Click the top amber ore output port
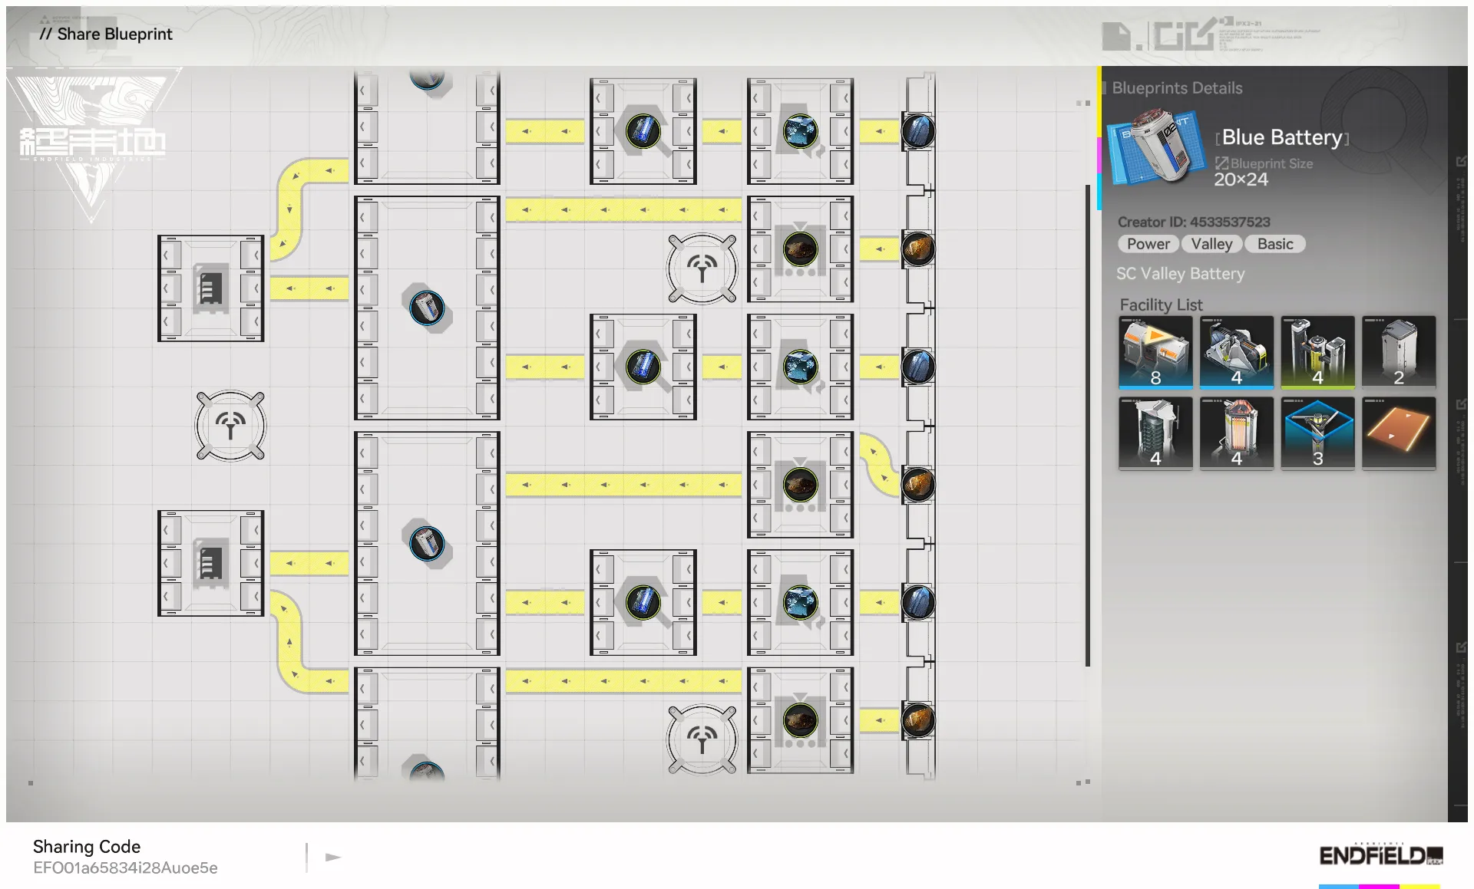 (x=917, y=249)
